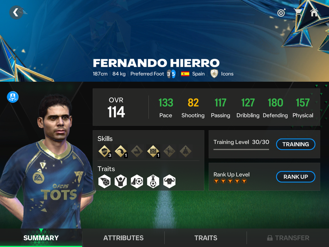
Task: Select the SUMMARY tab
Action: 41,238
